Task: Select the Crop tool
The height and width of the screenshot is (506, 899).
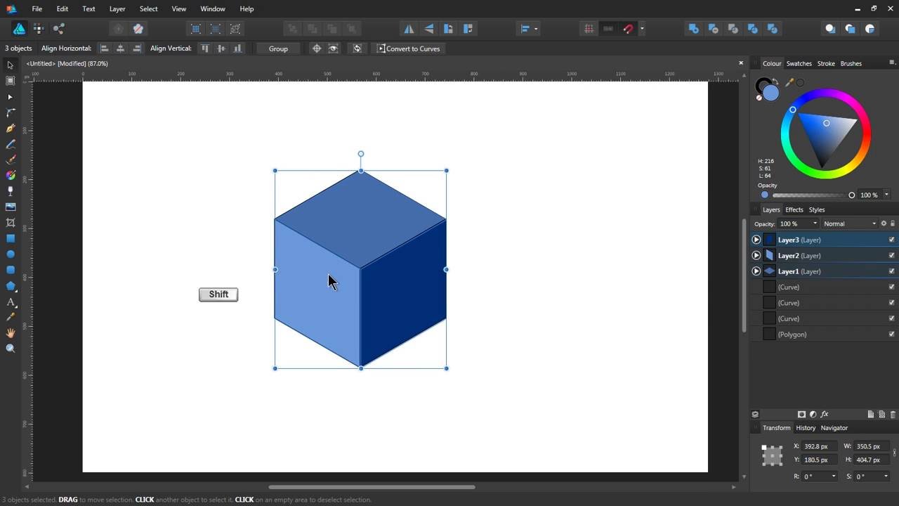Action: click(x=11, y=223)
